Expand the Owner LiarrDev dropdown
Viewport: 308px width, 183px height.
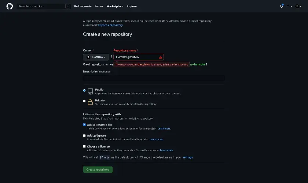tap(96, 57)
